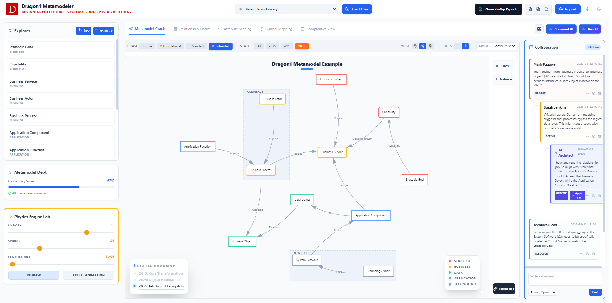Select the layers stack view icon
Screen dimensions: 612x303
[x=430, y=46]
